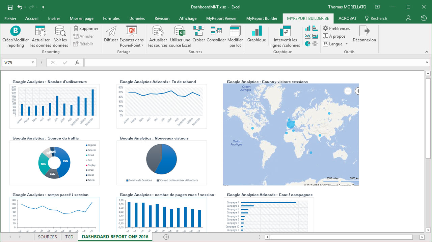Open the SOURCES sheet tab

click(x=47, y=237)
